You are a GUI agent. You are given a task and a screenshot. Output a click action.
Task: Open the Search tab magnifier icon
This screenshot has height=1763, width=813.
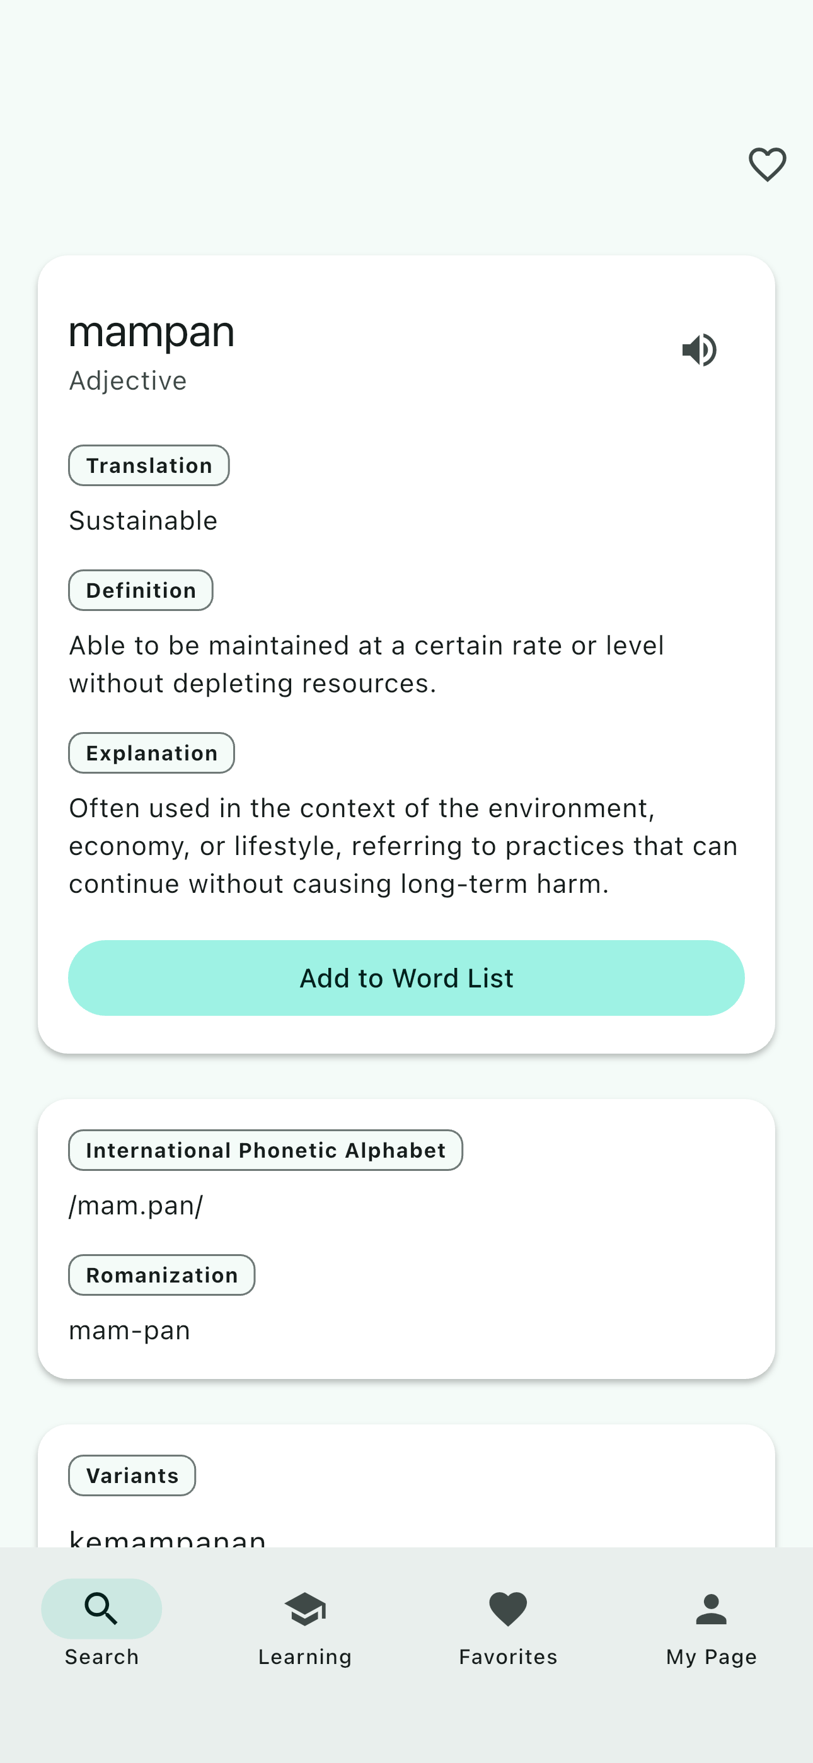click(x=101, y=1608)
